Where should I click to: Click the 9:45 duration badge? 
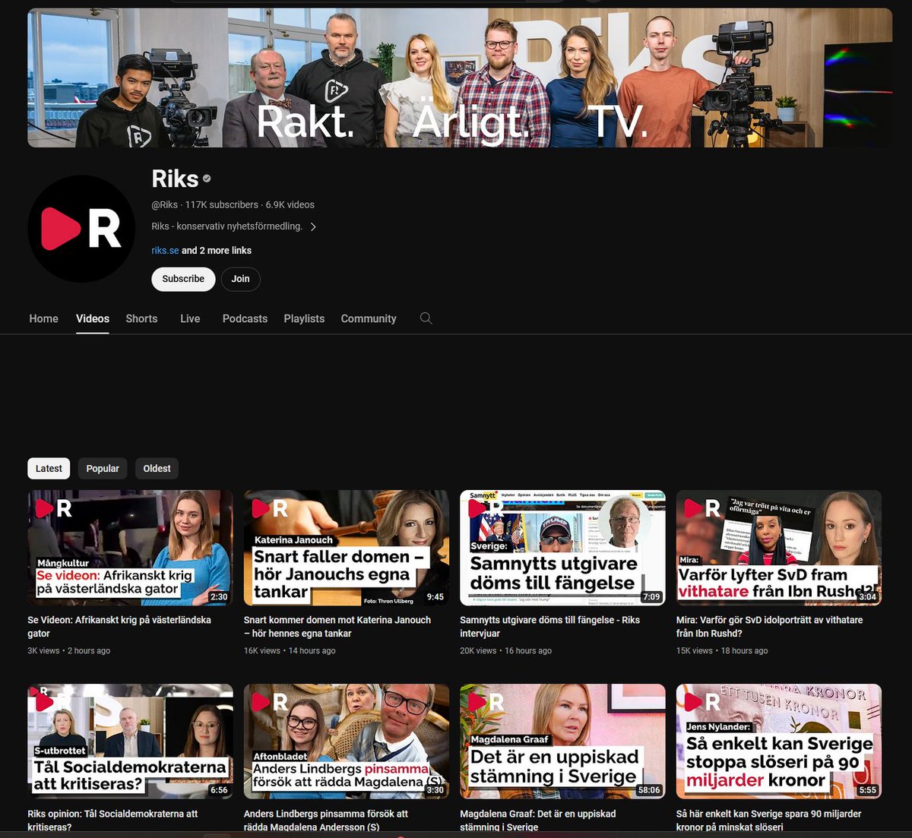pyautogui.click(x=435, y=596)
